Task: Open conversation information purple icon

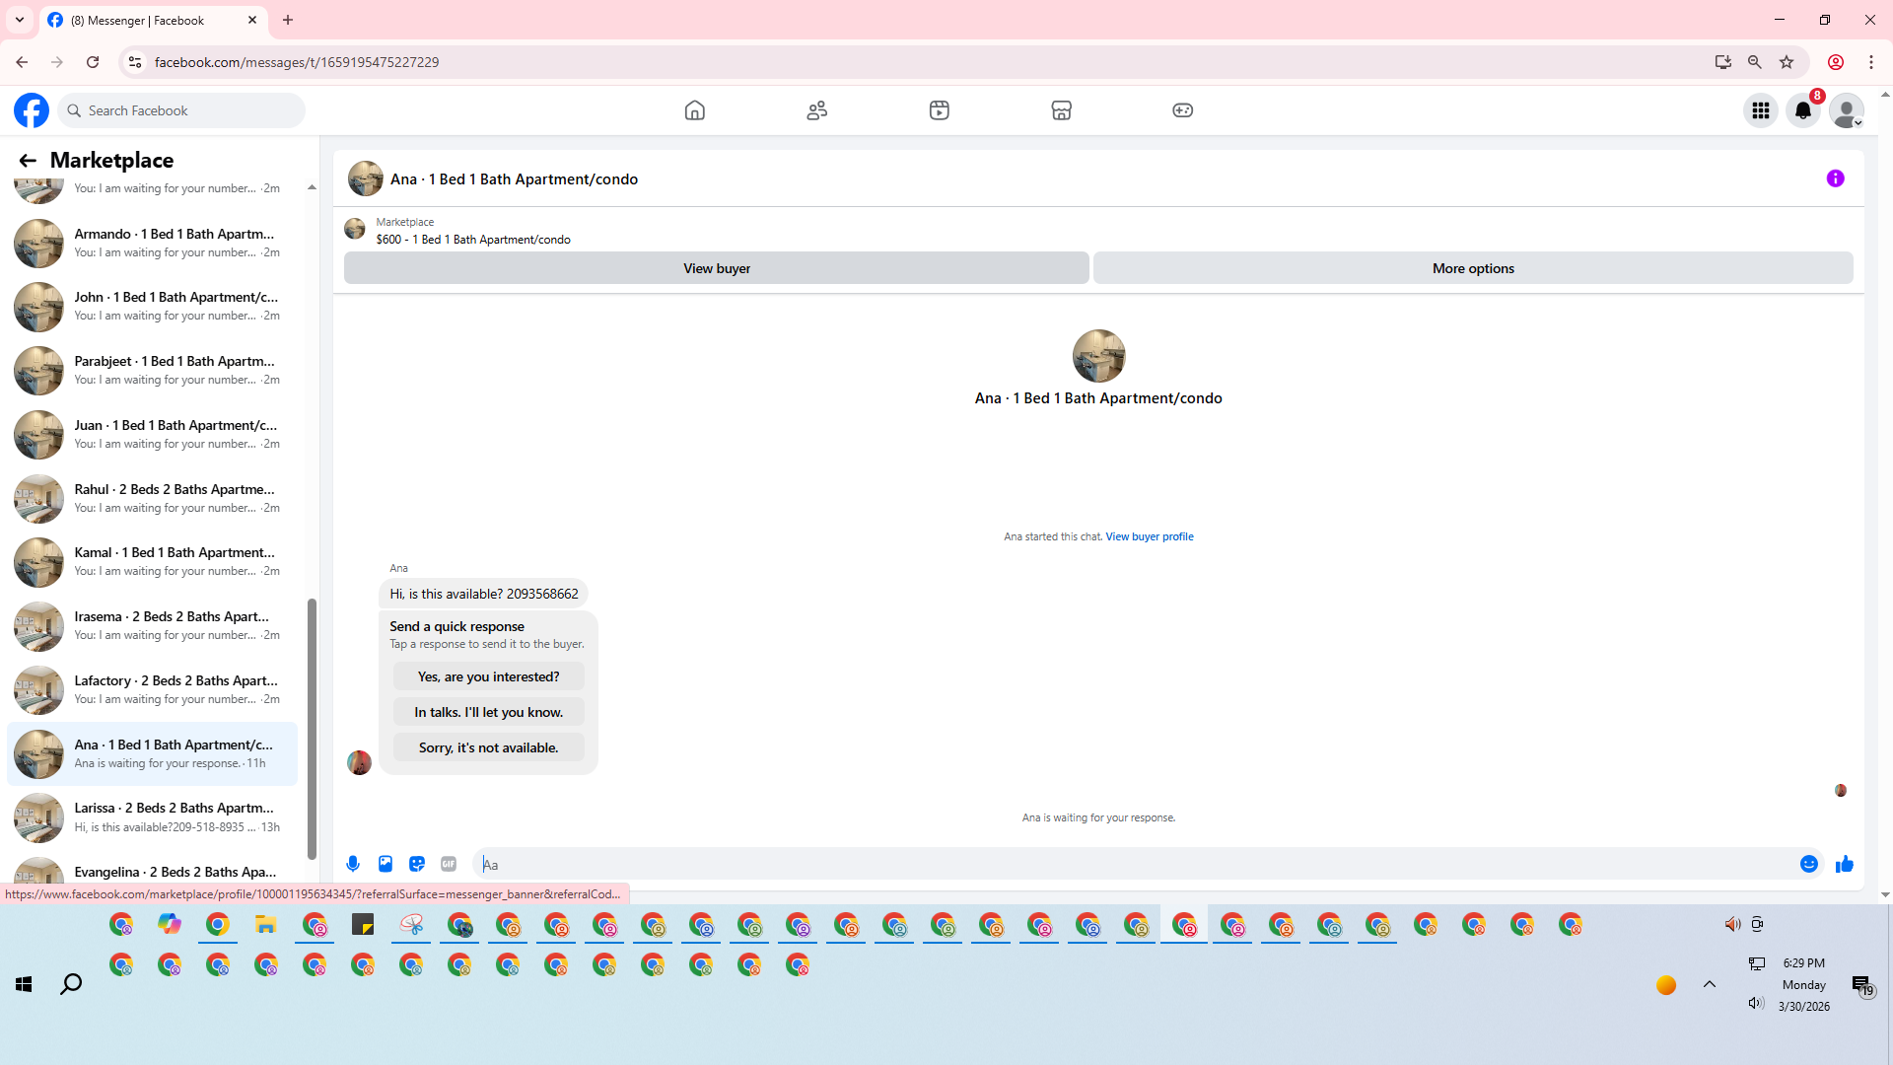Action: click(1835, 178)
